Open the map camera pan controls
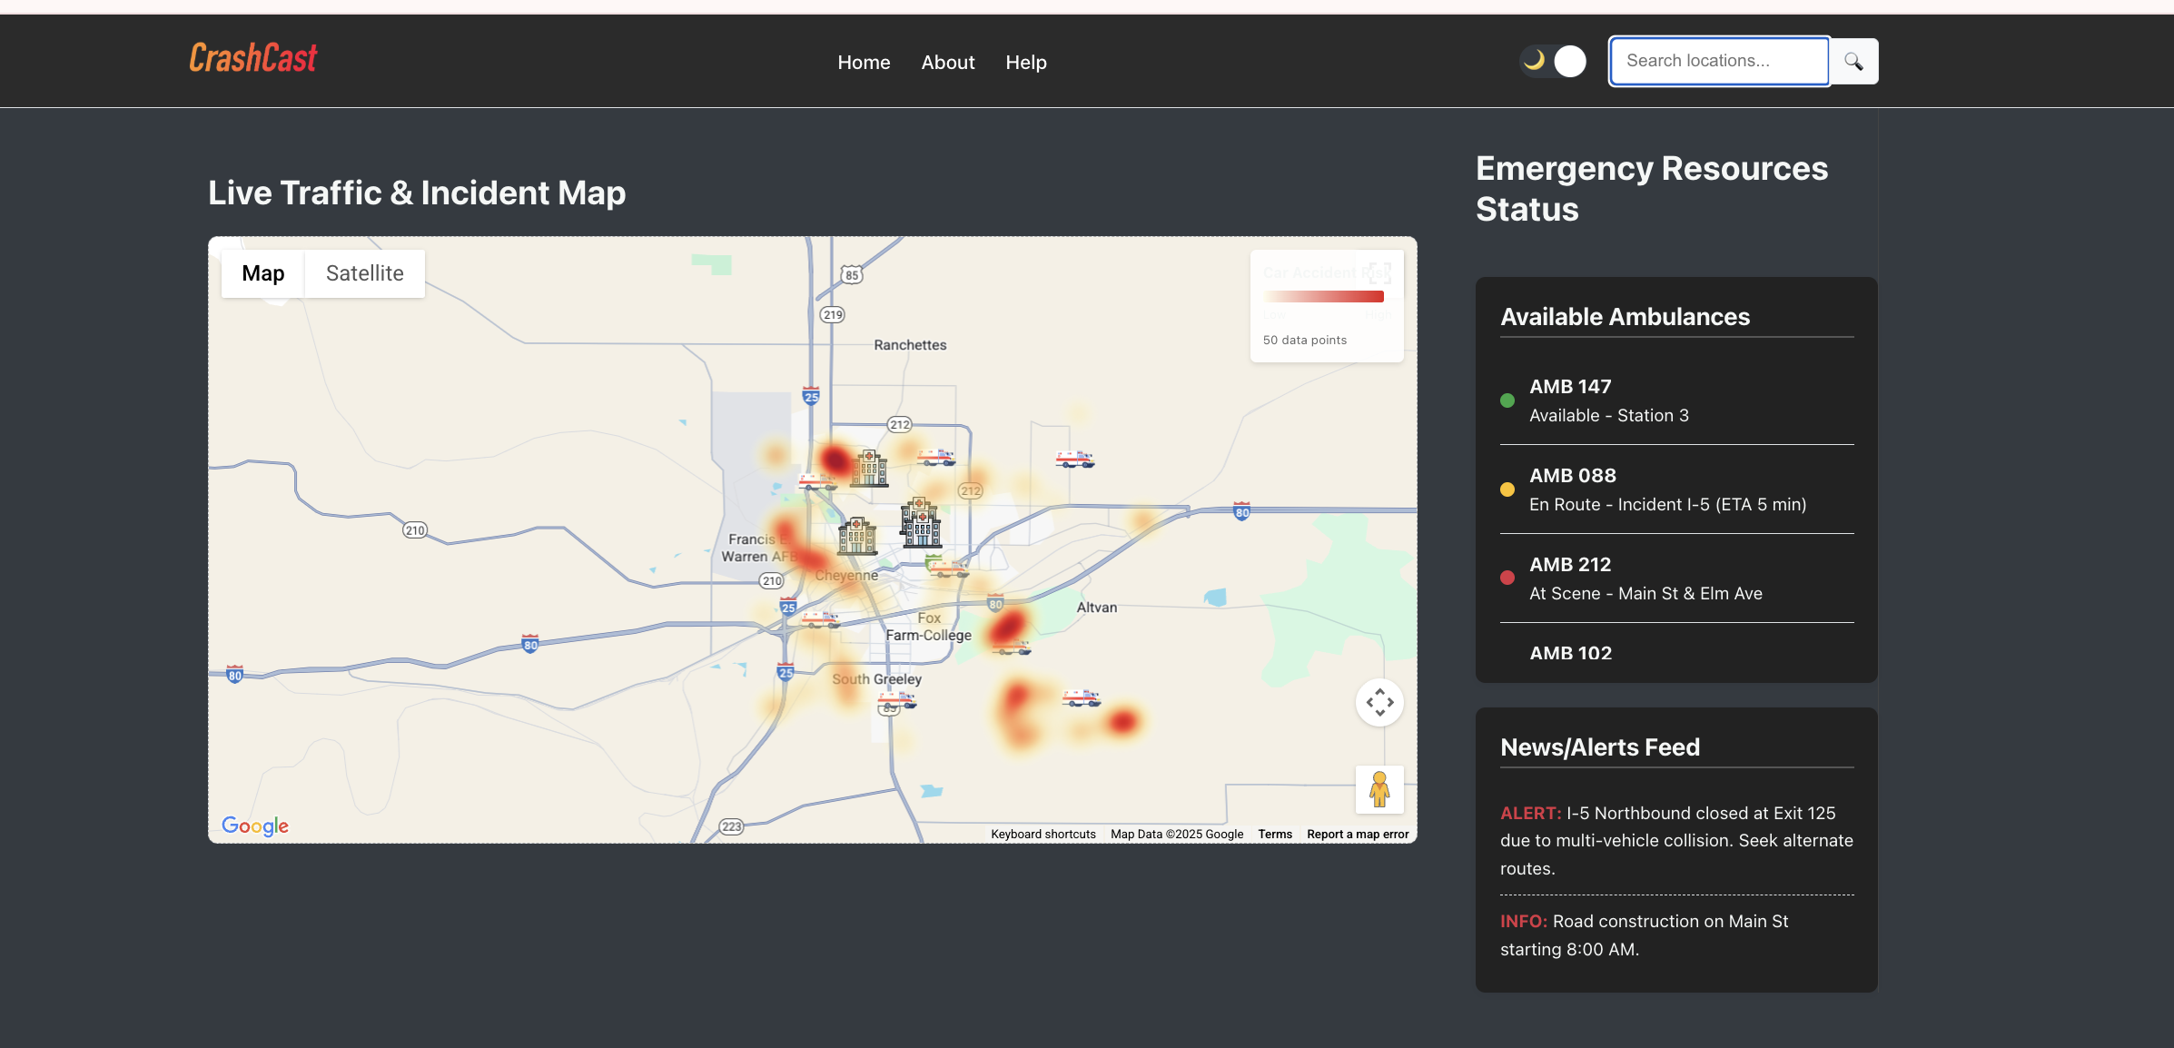 tap(1379, 702)
